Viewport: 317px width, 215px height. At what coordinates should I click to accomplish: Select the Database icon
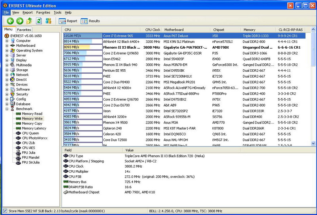tap(13, 104)
